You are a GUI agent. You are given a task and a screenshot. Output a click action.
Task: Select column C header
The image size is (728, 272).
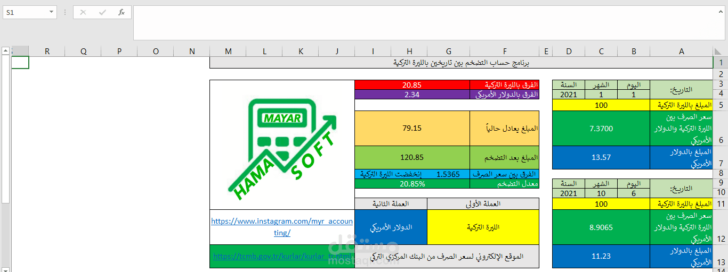click(601, 51)
